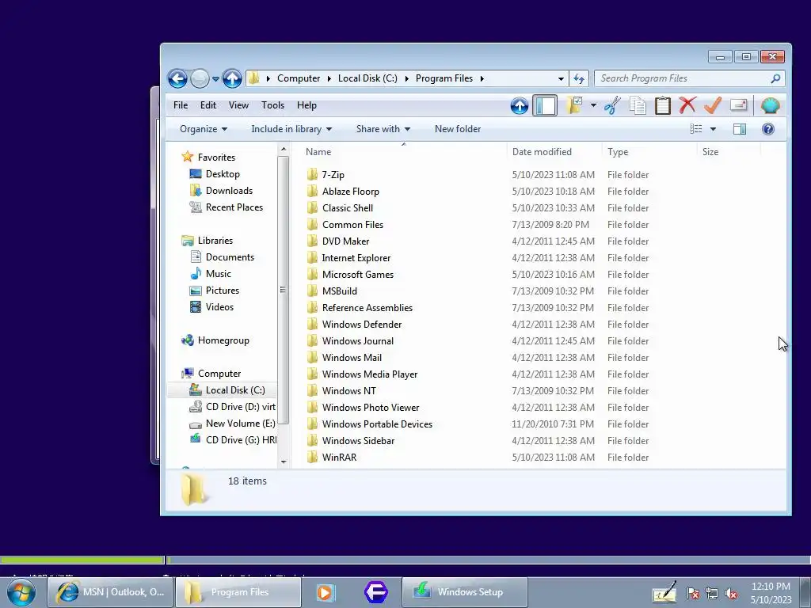Click the search magnifier icon
This screenshot has height=608, width=811.
tap(775, 78)
